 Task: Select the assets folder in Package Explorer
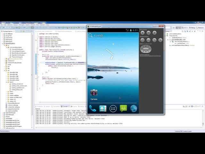point(9,65)
